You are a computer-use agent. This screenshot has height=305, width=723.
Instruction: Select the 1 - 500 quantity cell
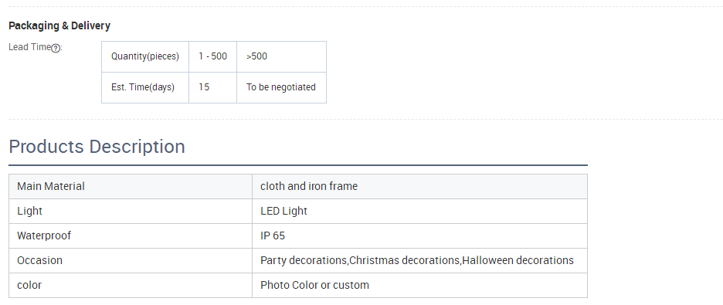(213, 56)
